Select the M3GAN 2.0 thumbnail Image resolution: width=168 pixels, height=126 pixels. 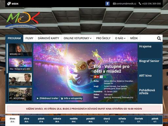tap(20, 50)
